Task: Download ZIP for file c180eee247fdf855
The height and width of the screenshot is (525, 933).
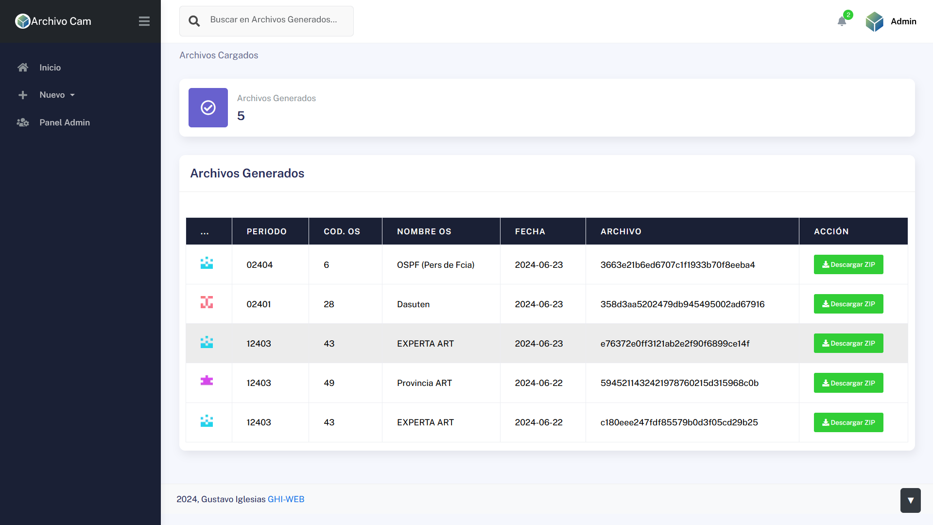Action: pyautogui.click(x=848, y=422)
